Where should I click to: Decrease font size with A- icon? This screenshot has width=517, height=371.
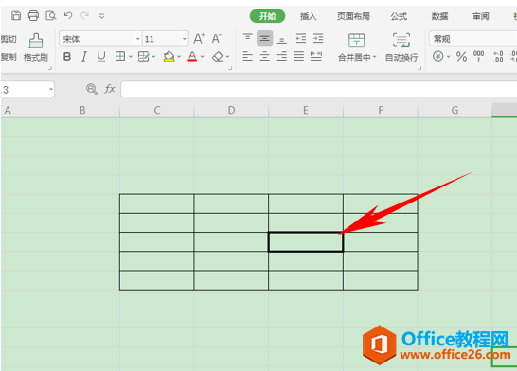(216, 39)
